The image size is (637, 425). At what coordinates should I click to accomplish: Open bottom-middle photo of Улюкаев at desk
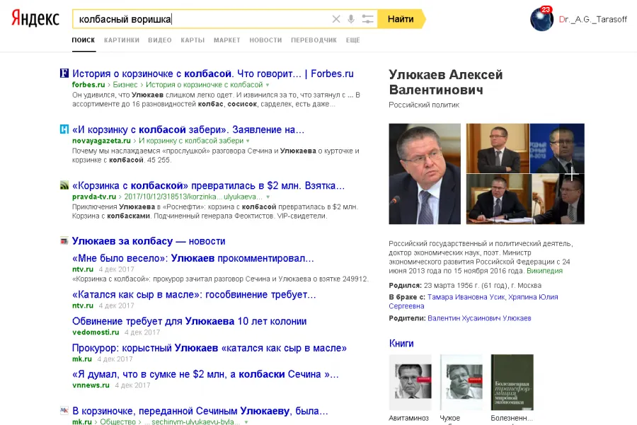499,199
